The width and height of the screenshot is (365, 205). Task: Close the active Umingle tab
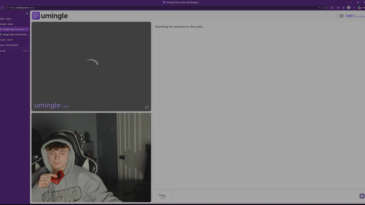[27, 29]
